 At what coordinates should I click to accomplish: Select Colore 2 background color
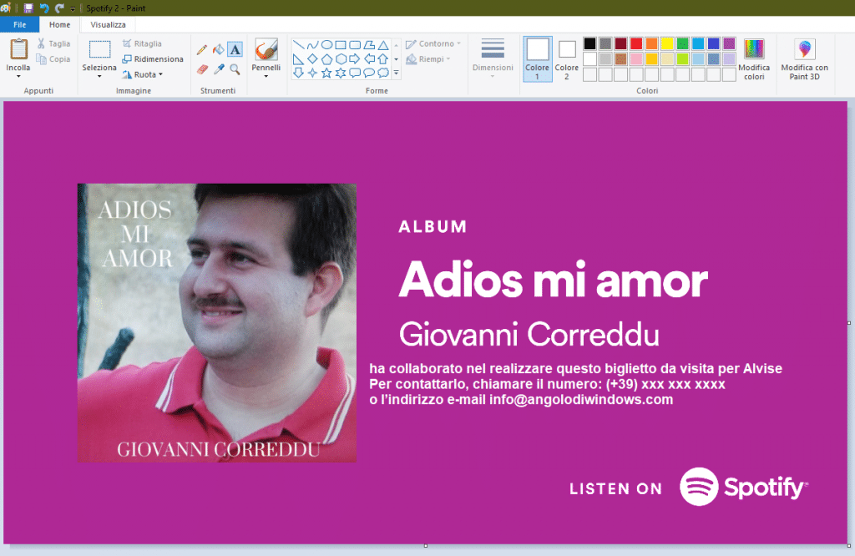click(567, 59)
